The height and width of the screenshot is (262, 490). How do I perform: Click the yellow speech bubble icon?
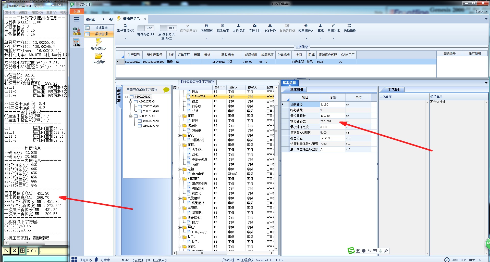coord(166,90)
